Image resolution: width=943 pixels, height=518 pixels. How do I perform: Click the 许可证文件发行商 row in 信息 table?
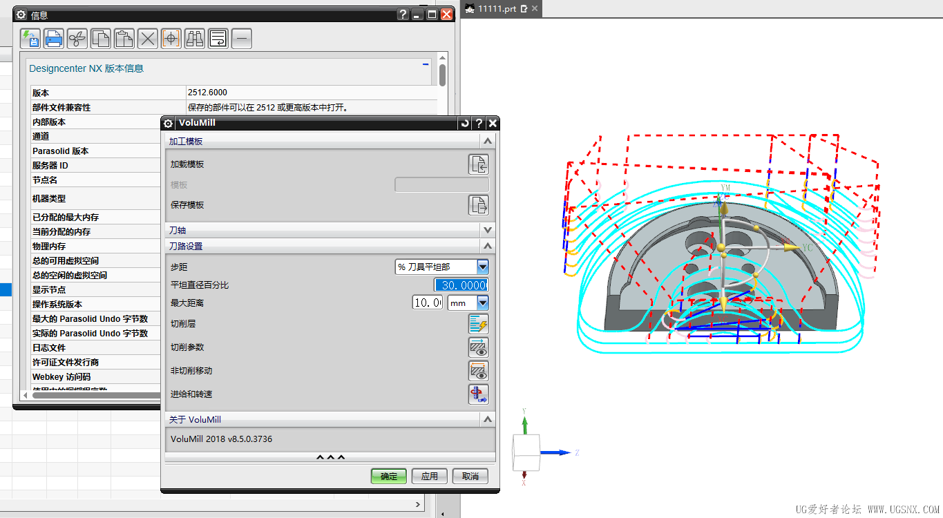95,362
